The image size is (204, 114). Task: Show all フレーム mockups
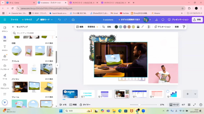pyautogui.click(x=49, y=97)
